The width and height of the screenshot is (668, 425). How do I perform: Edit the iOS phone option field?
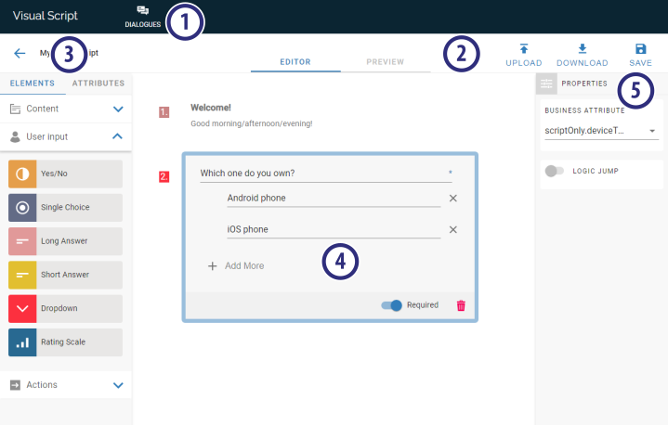point(334,230)
